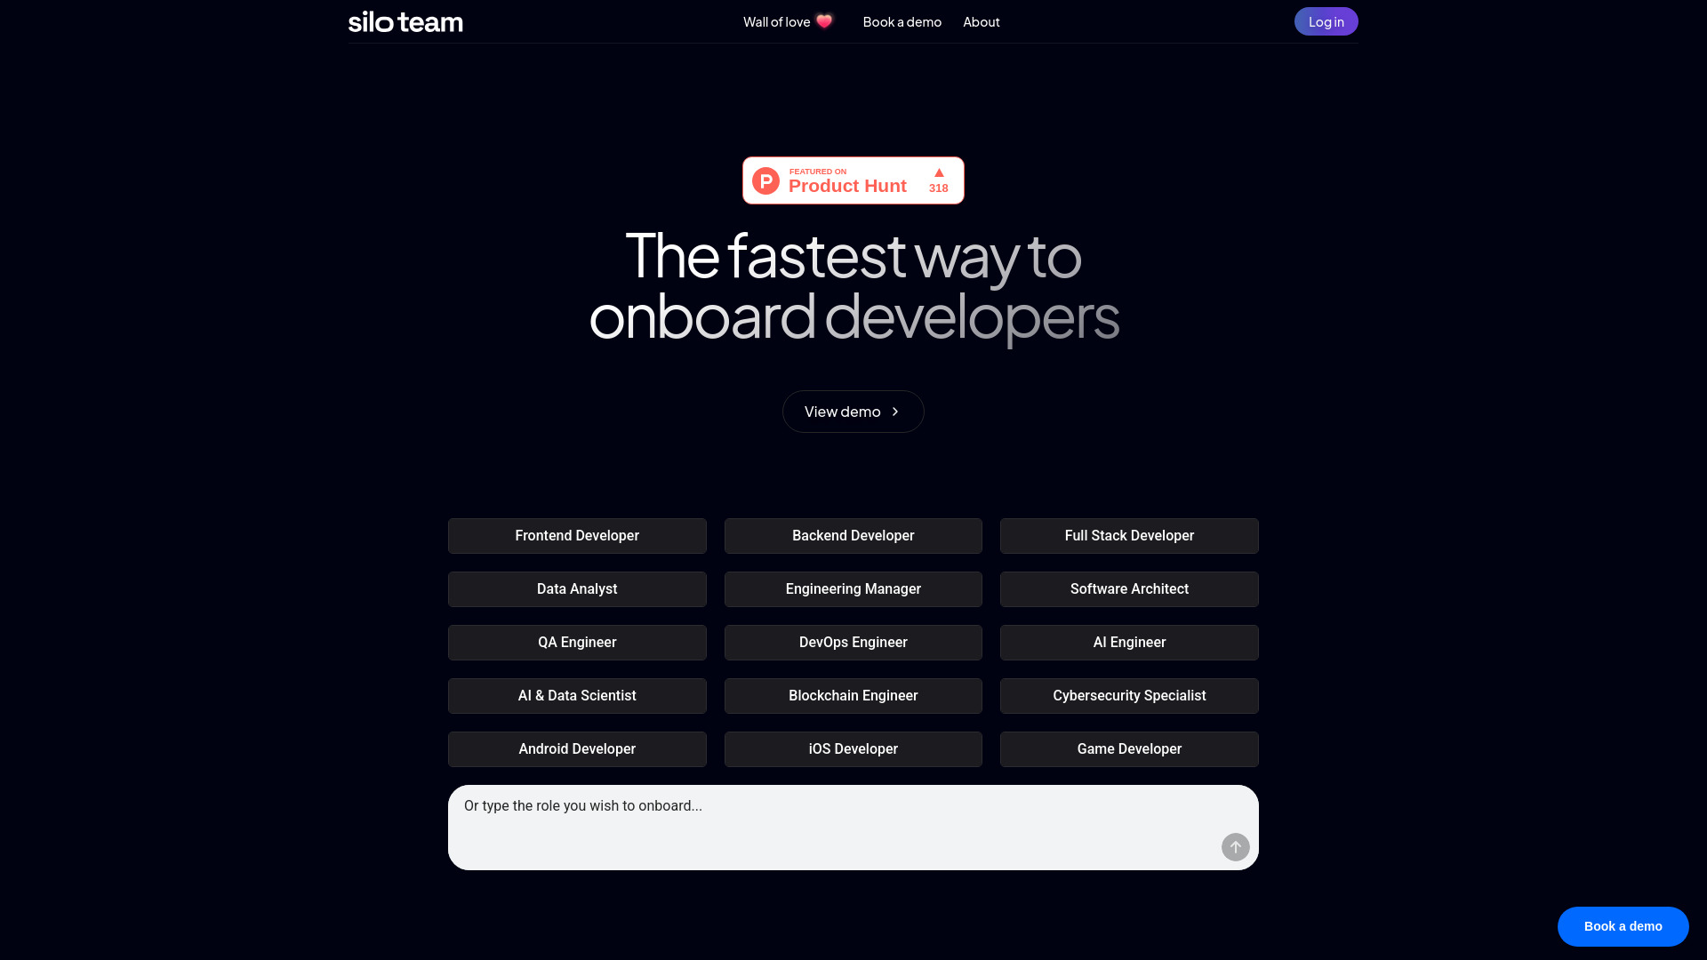This screenshot has width=1707, height=960.
Task: Select the Frontend Developer role button
Action: [x=577, y=536]
